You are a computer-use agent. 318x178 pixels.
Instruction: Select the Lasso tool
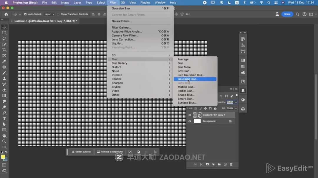(x=4, y=38)
